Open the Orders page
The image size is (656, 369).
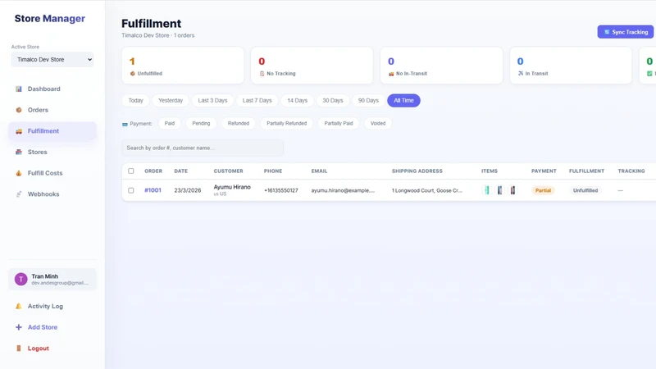point(52,110)
